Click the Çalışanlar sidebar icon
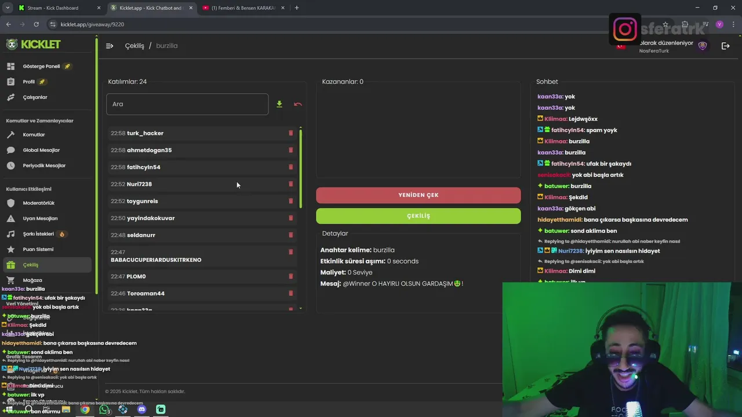This screenshot has width=742, height=417. 10,97
